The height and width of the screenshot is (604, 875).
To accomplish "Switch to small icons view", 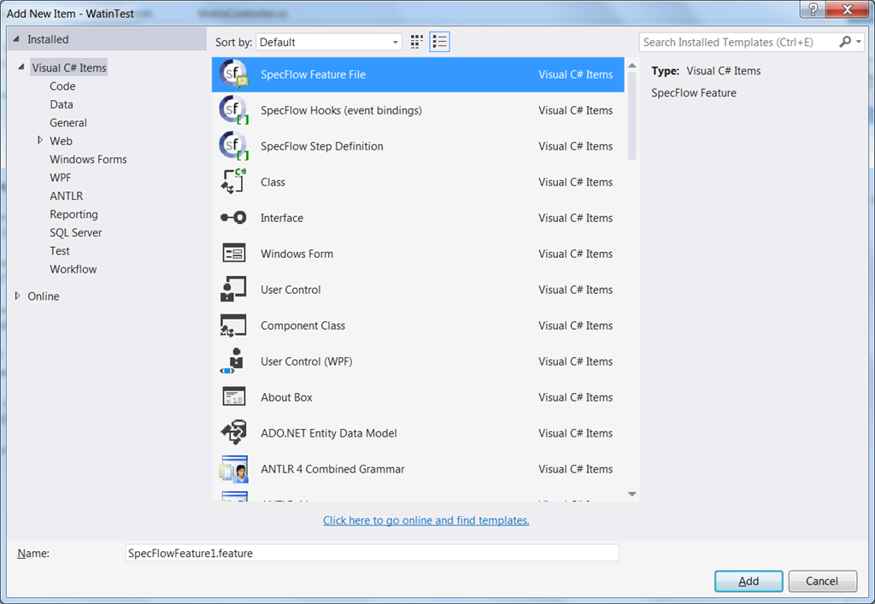I will [x=416, y=42].
